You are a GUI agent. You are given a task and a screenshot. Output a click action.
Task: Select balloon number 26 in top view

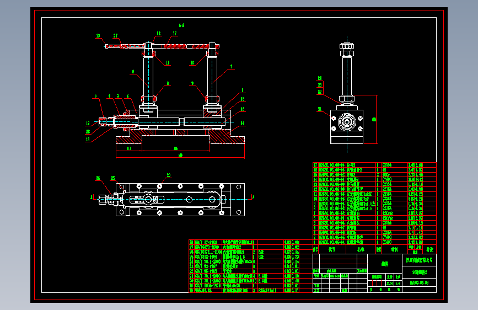98,178
